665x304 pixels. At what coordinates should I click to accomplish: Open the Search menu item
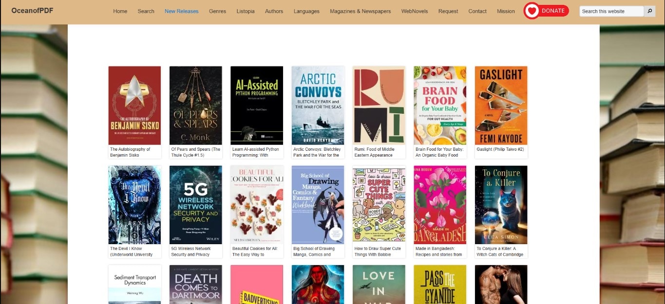pos(146,11)
